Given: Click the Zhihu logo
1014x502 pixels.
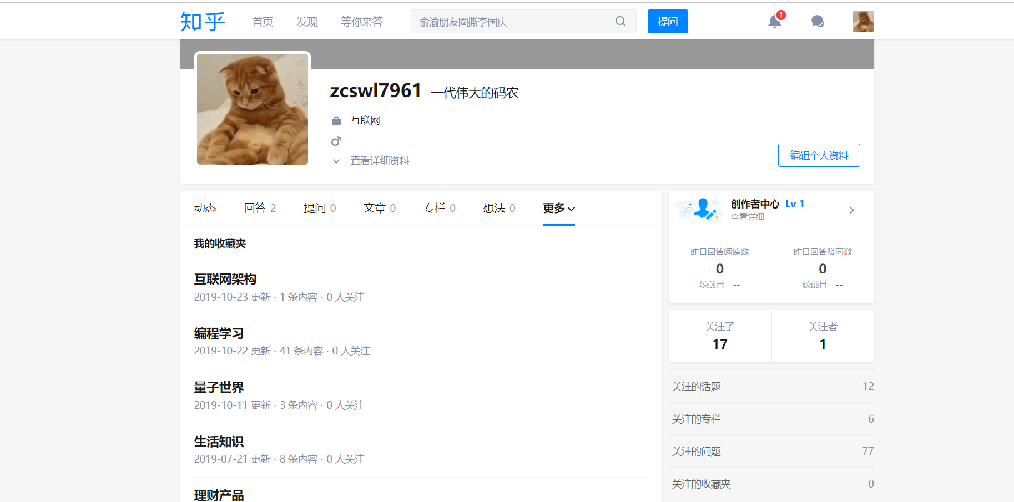Looking at the screenshot, I should pyautogui.click(x=202, y=21).
